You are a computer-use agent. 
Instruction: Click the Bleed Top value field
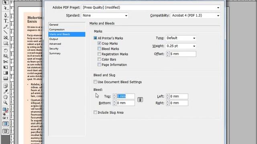pos(126,96)
